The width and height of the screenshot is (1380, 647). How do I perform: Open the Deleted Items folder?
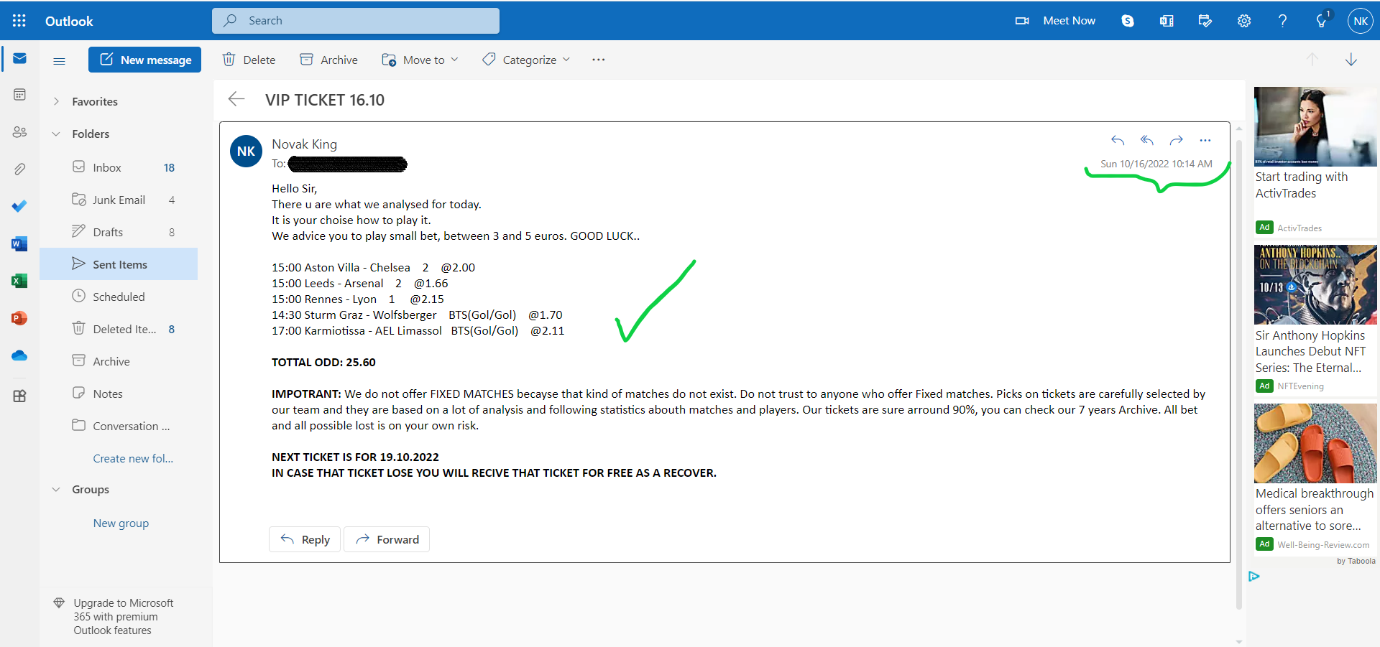(x=119, y=329)
